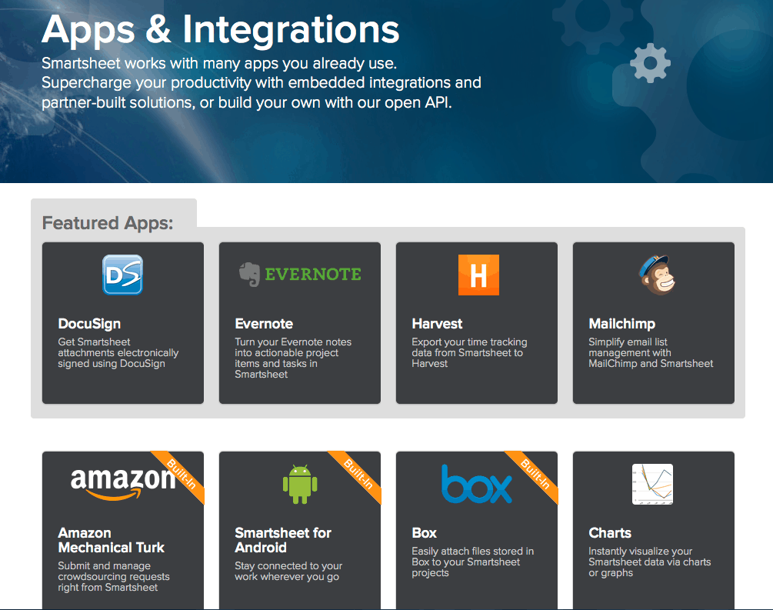Click the Mailchimp monkey mascot icon

[657, 275]
